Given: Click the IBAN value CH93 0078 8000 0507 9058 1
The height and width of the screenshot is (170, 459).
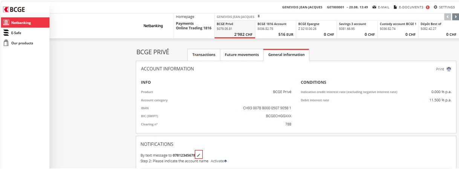Looking at the screenshot, I should coord(267,108).
